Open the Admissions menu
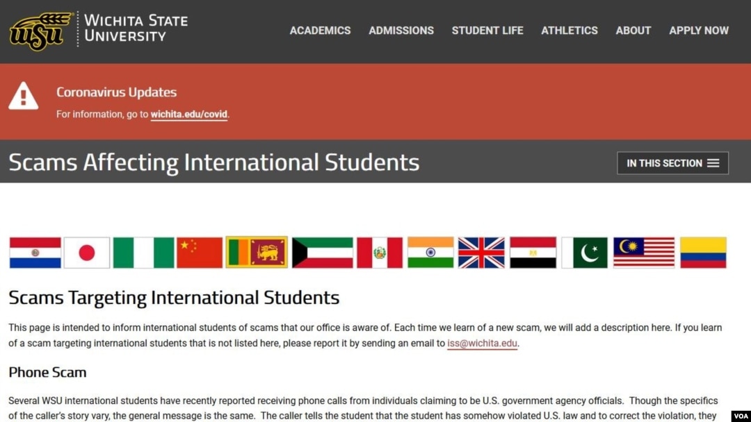This screenshot has width=751, height=422. coord(401,31)
